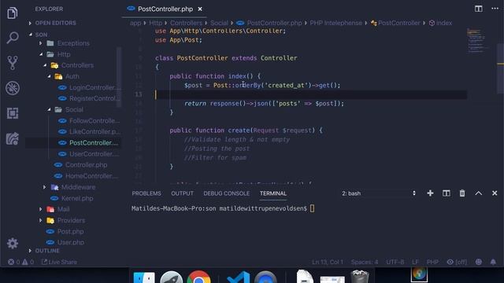Select the PostController.php editor tab
Viewport: 504px width, 283px height.
pos(165,9)
